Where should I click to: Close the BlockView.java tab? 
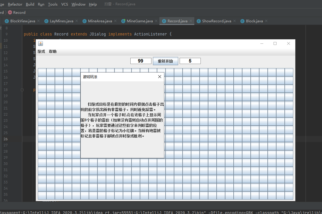(38, 21)
